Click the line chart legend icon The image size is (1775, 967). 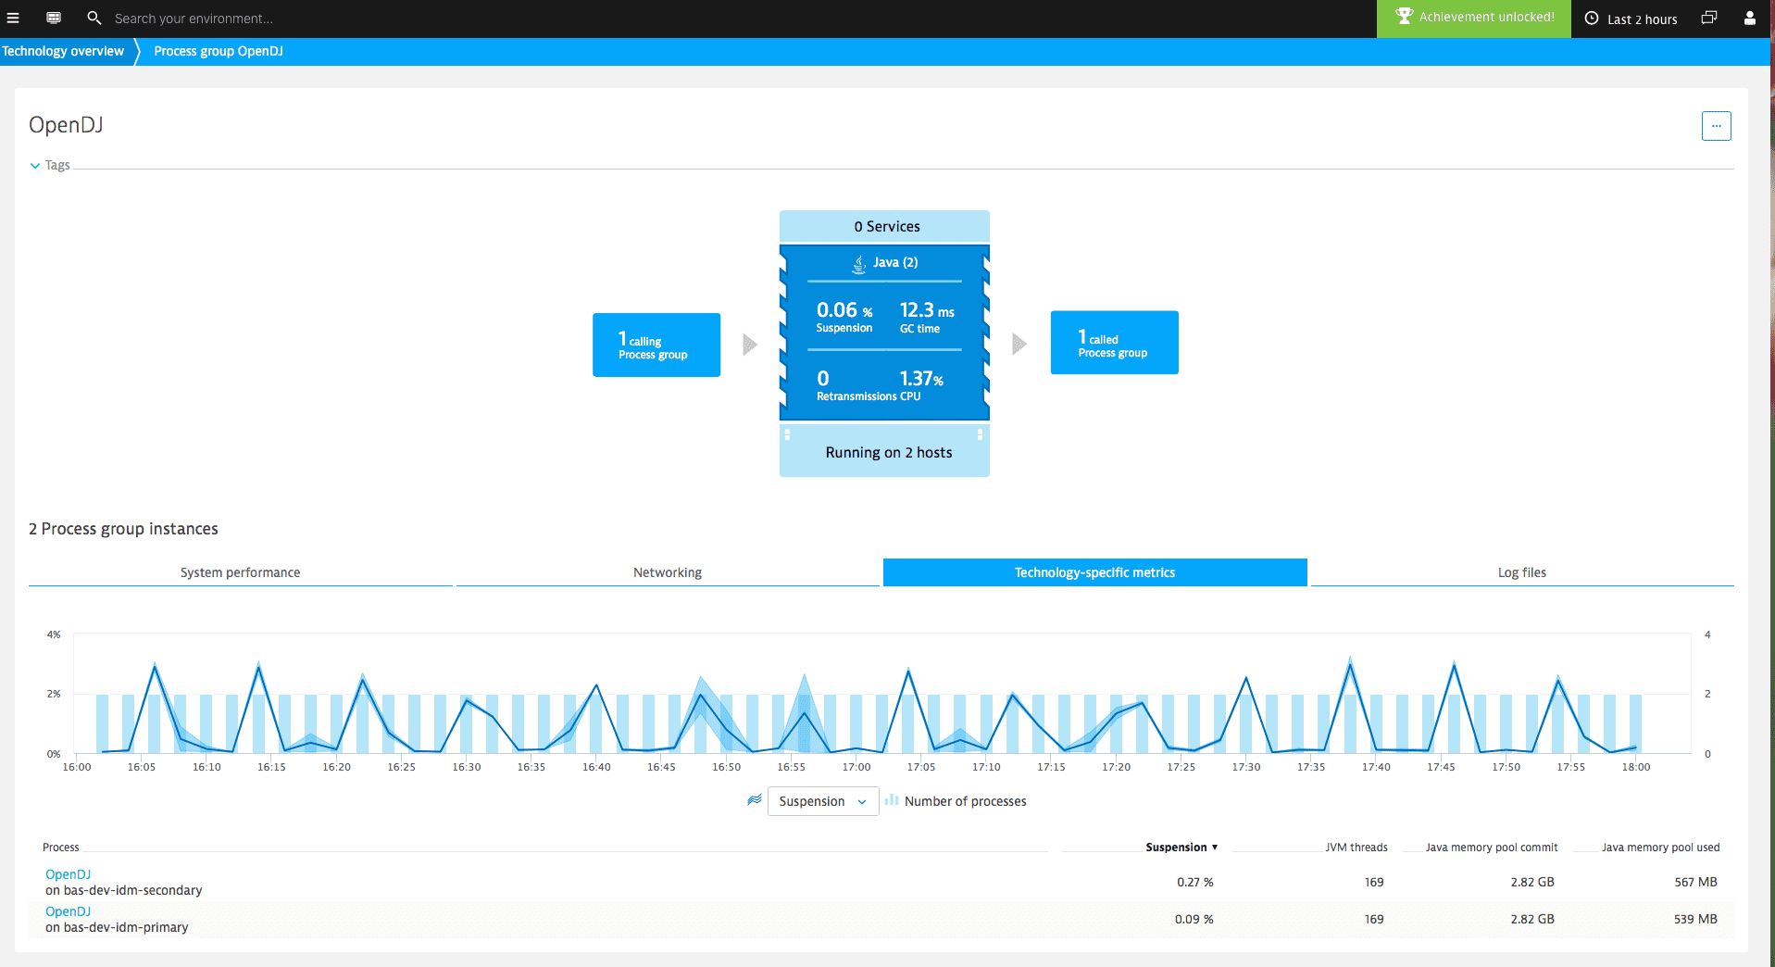[755, 800]
